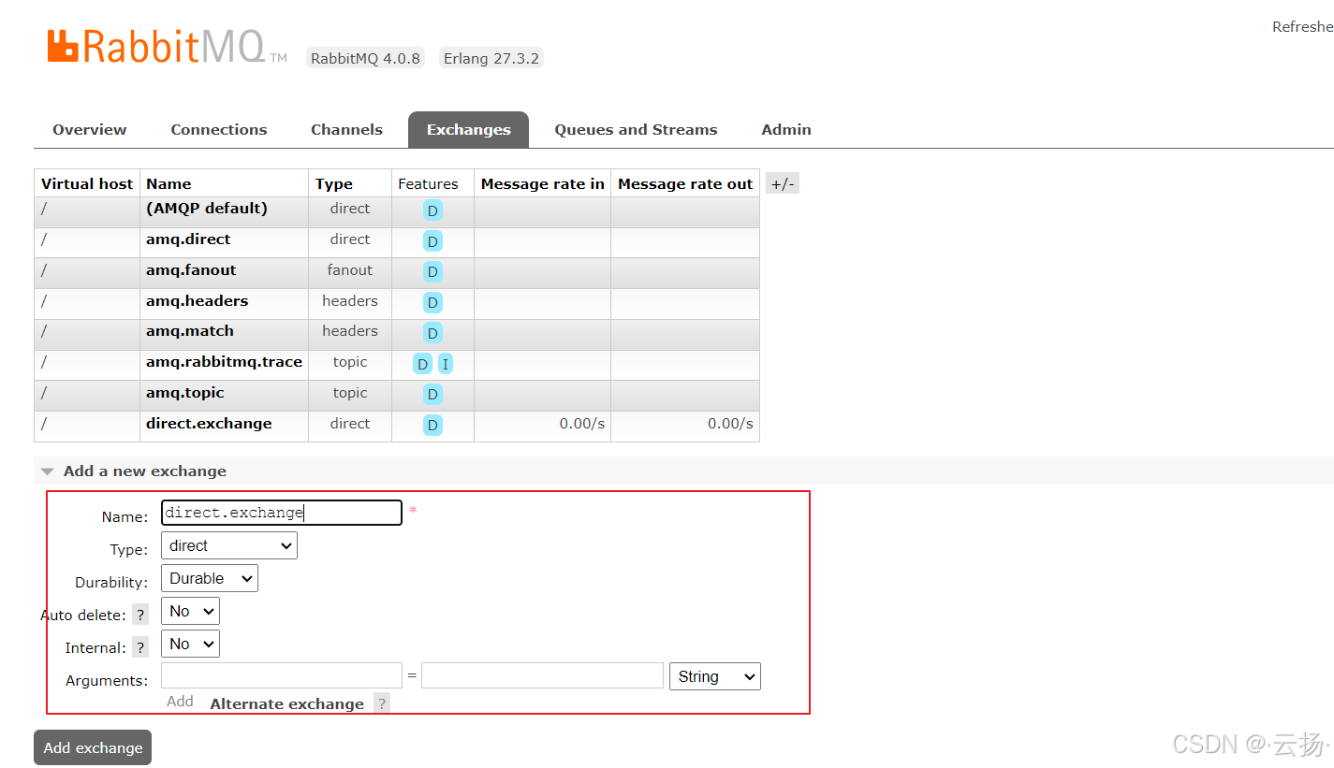Sort by Message rate out header
1334x768 pixels.
tap(685, 183)
